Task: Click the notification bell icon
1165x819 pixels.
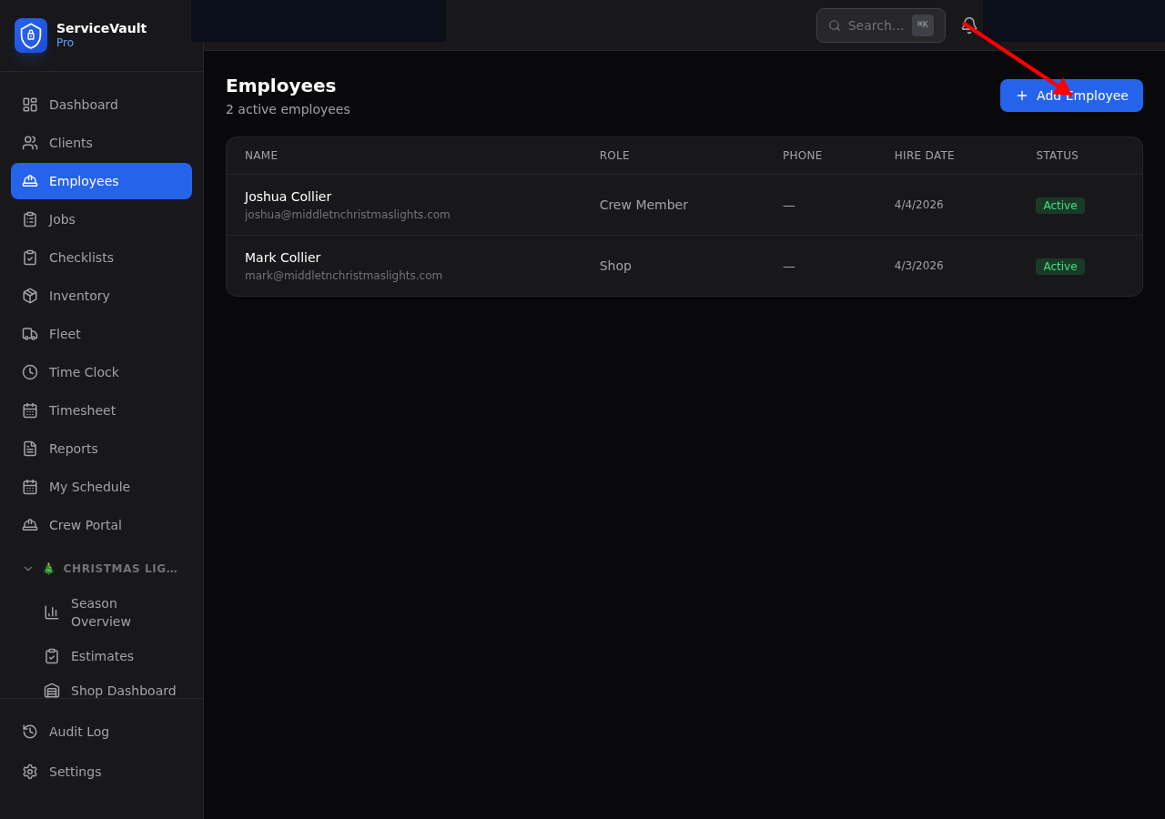Action: [x=969, y=25]
